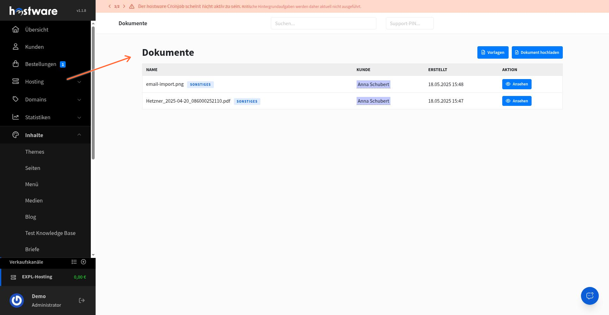Click Hetzner_2025-04-20_086000252110.pdf file name
Screen dimensions: 609x315
tap(188, 101)
